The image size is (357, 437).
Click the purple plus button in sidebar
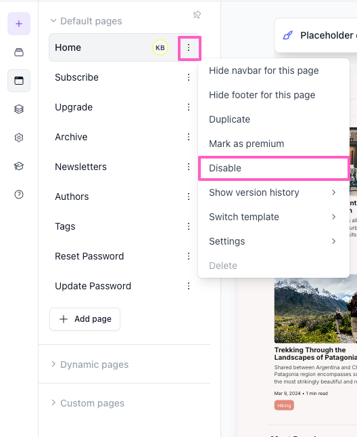pyautogui.click(x=19, y=24)
